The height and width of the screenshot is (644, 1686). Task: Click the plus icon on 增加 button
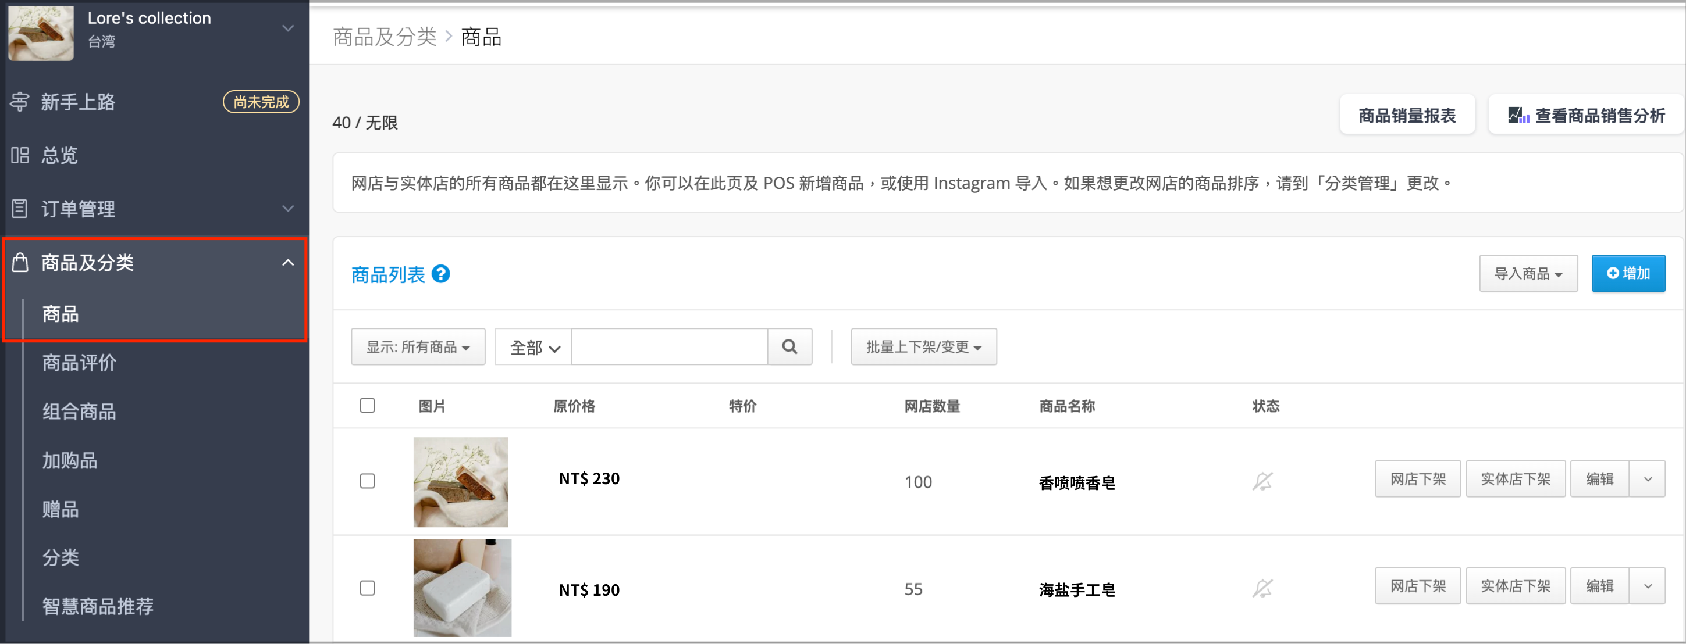(1613, 273)
